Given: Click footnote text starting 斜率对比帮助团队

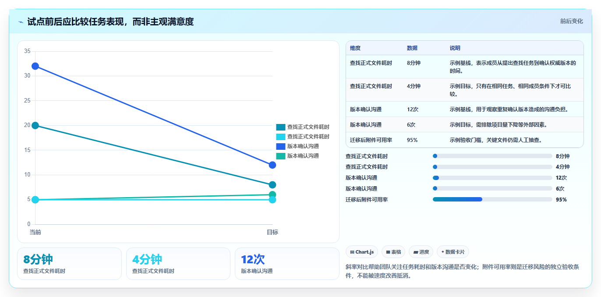Looking at the screenshot, I should point(462,271).
